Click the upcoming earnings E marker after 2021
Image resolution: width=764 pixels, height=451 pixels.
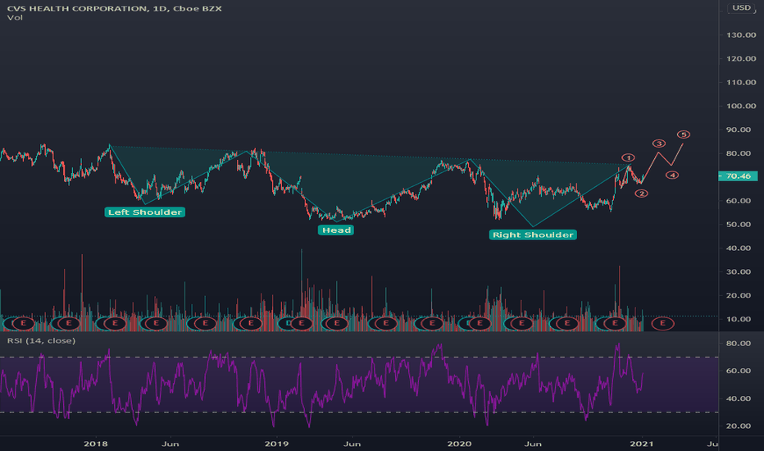662,323
